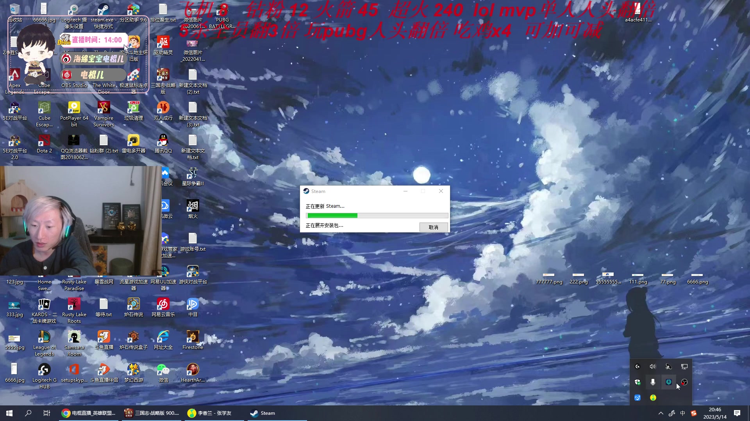Select the 垃圾清理 desktop icon
The height and width of the screenshot is (421, 750).
point(134,111)
